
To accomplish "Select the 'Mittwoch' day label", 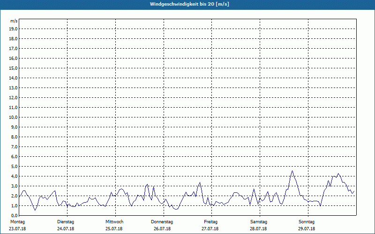I will [x=114, y=222].
